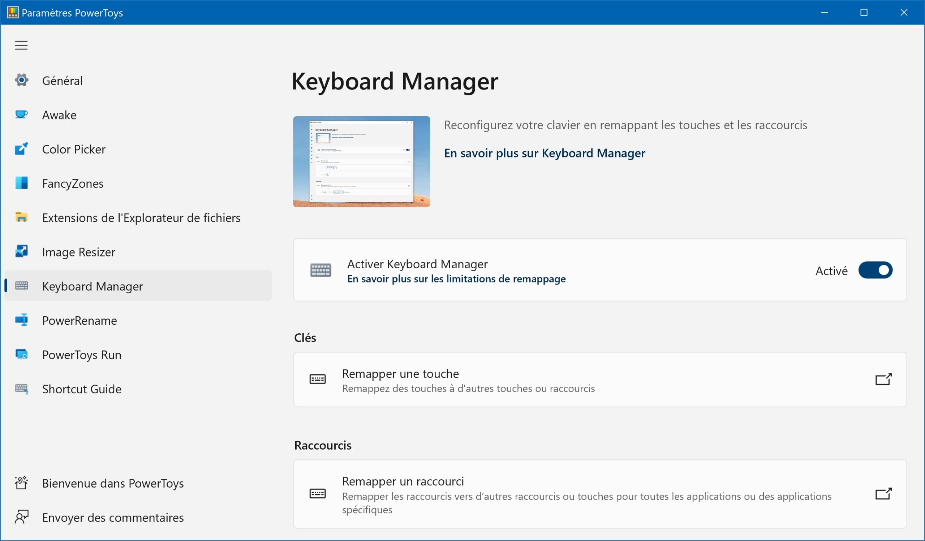Maximize the PowerToys settings window
This screenshot has width=925, height=541.
tap(864, 13)
